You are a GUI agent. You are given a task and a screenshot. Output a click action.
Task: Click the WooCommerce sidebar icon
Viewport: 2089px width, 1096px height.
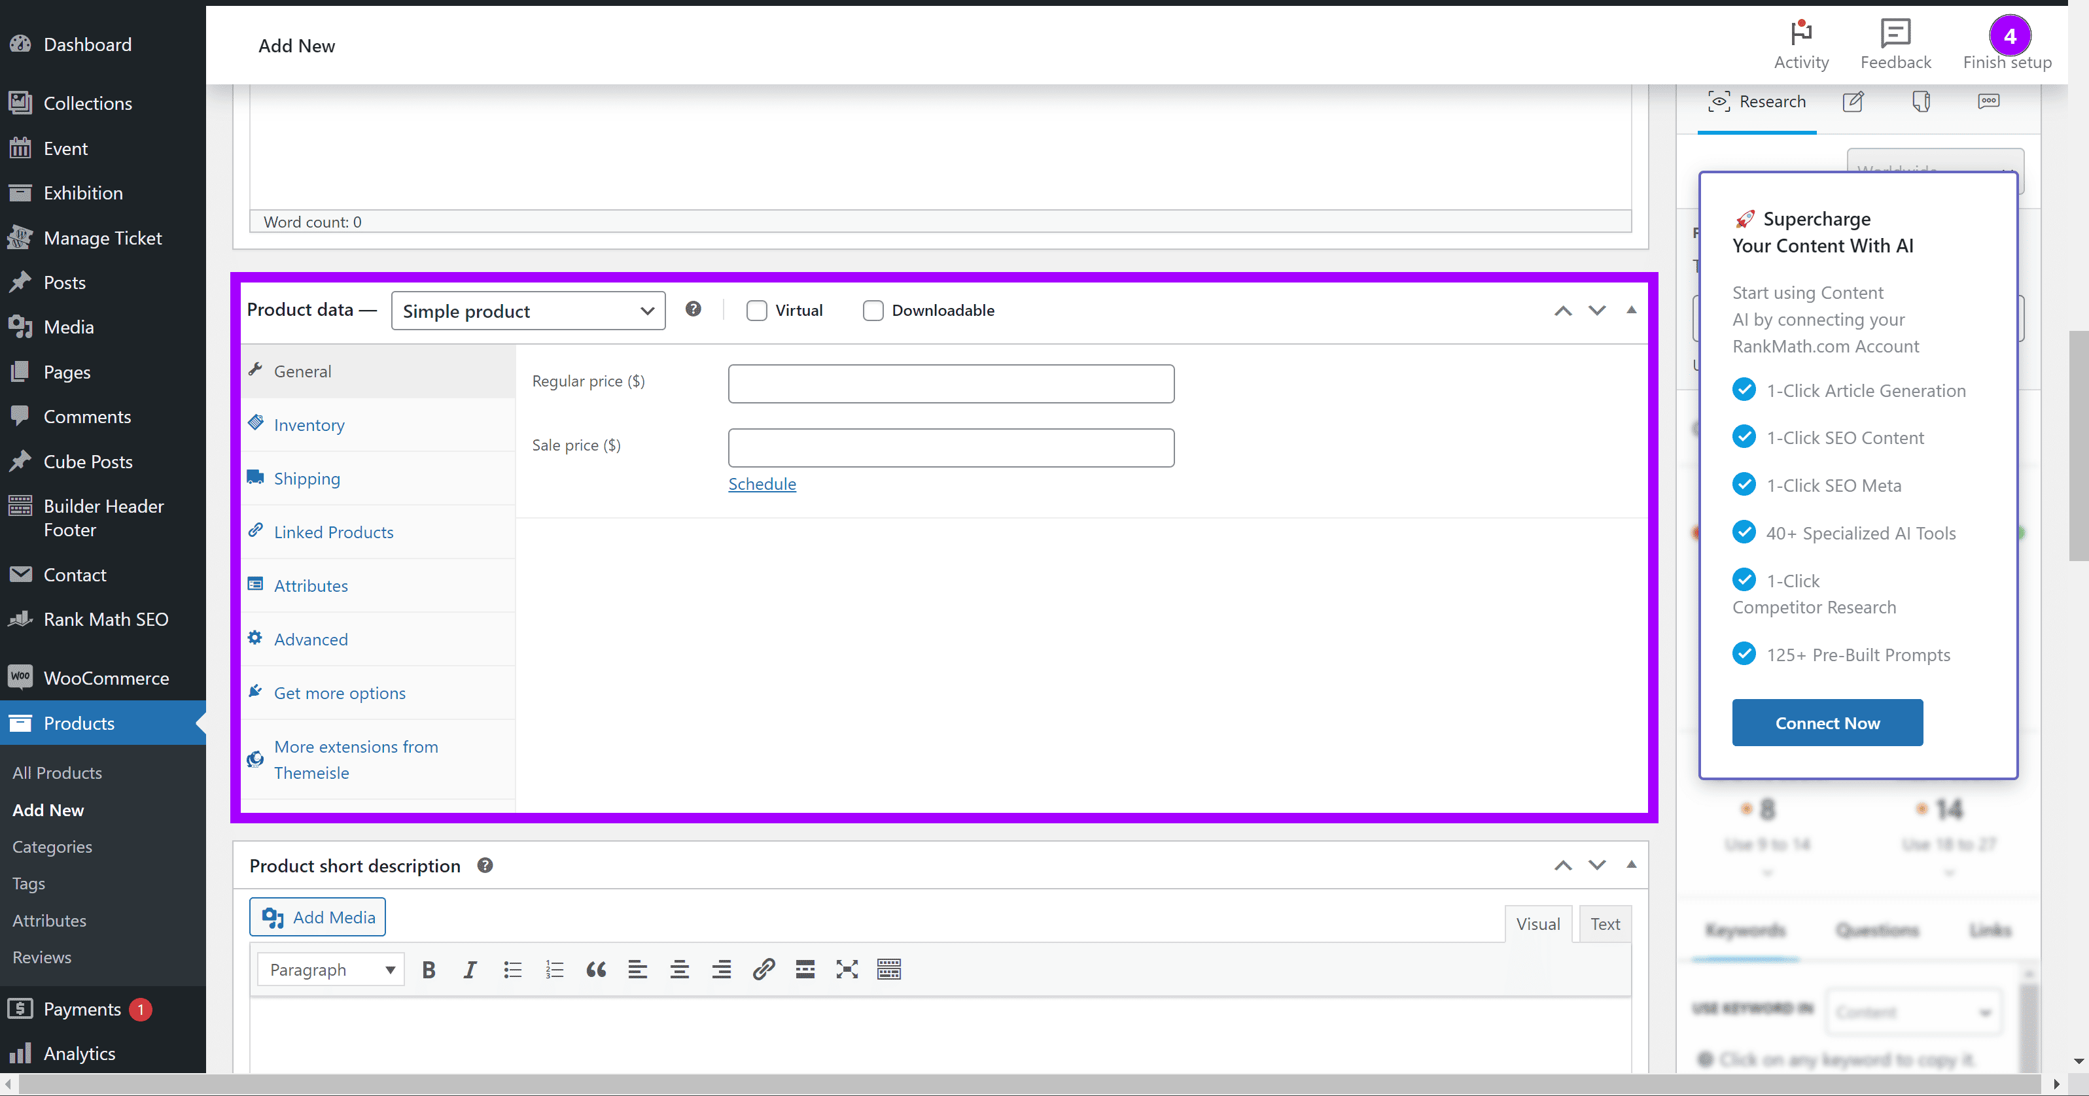pyautogui.click(x=21, y=676)
